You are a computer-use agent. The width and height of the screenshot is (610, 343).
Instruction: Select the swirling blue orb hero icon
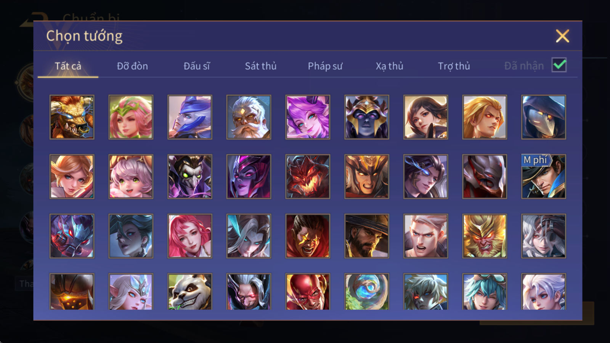coord(367,292)
